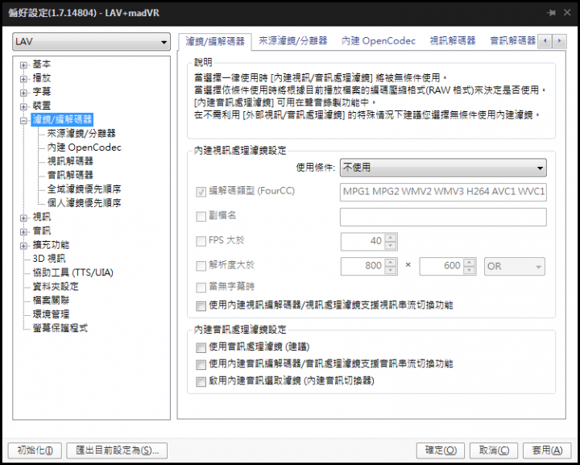Decrease height 600 with down spinner arrow

(x=470, y=271)
